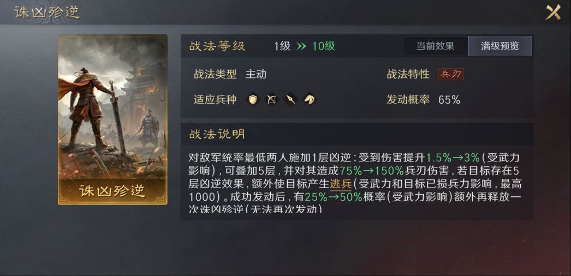The height and width of the screenshot is (276, 571).
Task: Close the panel via crossed-swords icon
Action: click(553, 12)
